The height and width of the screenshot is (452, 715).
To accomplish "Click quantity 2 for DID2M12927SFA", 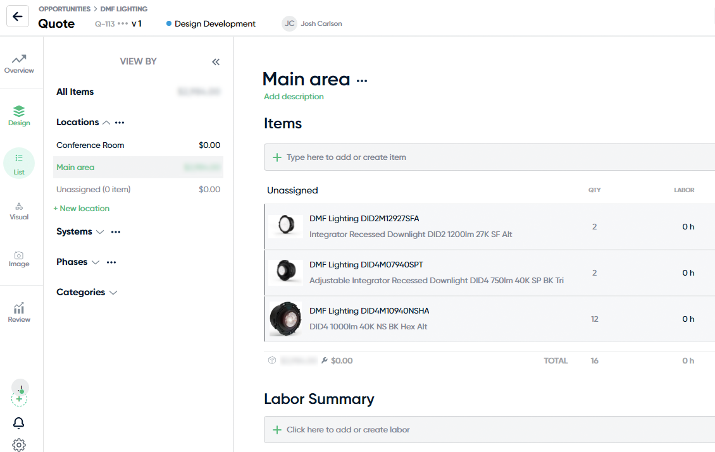I will [x=595, y=226].
